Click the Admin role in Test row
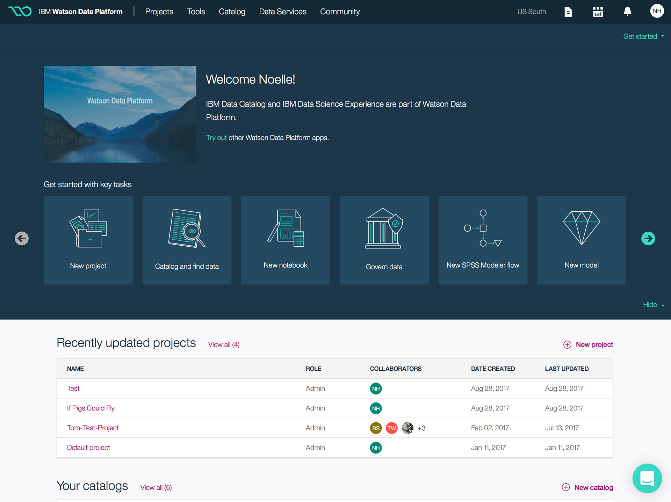This screenshot has height=502, width=671. point(315,388)
